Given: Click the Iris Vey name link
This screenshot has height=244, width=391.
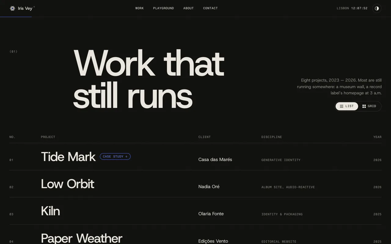Looking at the screenshot, I should tap(25, 8).
